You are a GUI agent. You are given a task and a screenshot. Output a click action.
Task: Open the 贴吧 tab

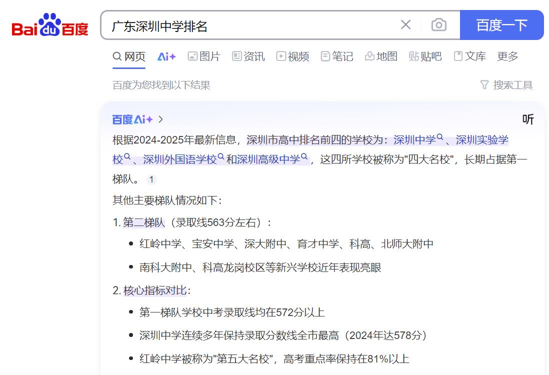[x=425, y=56]
